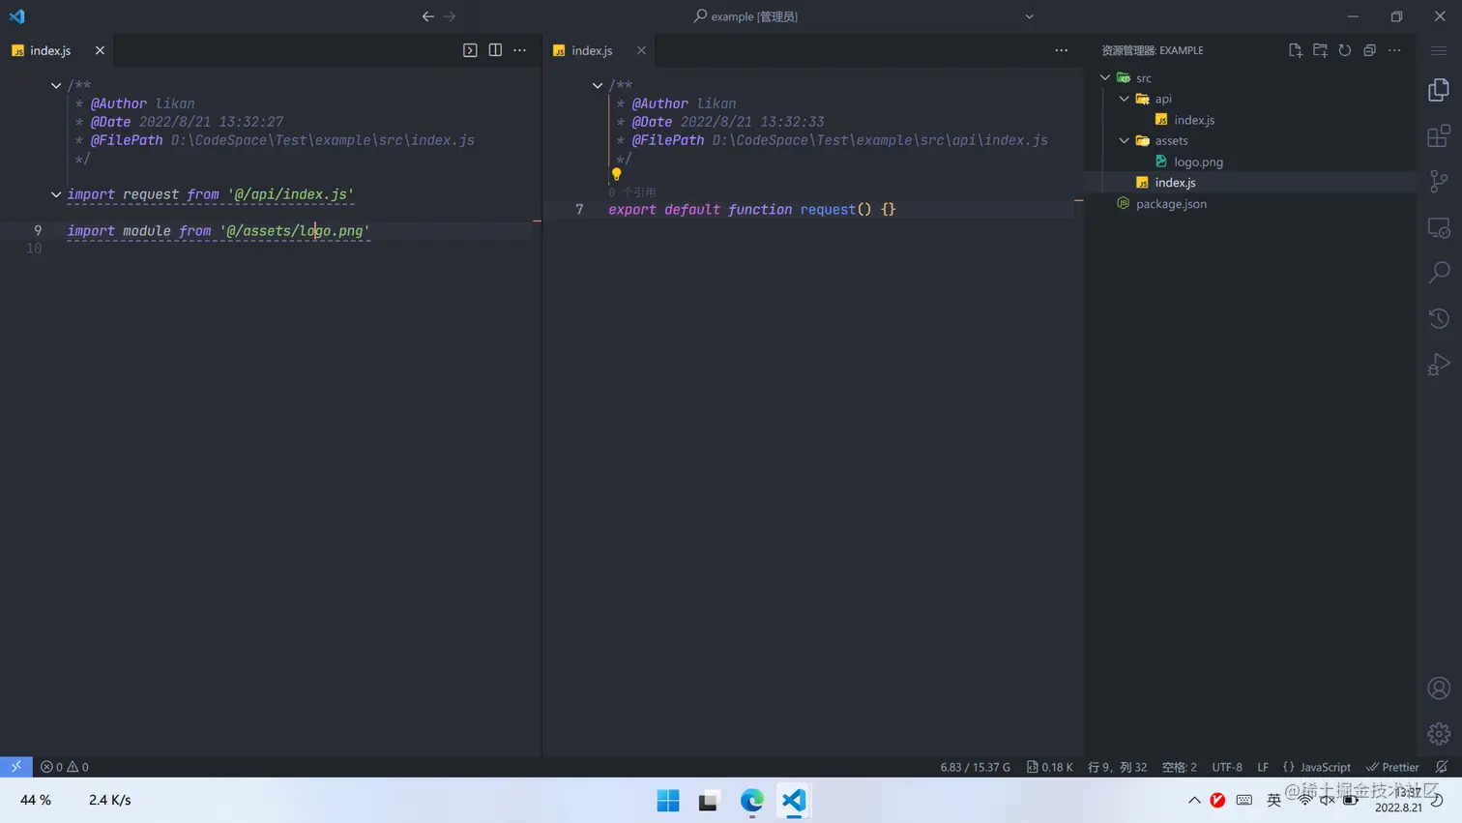
Task: Open the Search view icon
Action: tap(1439, 273)
